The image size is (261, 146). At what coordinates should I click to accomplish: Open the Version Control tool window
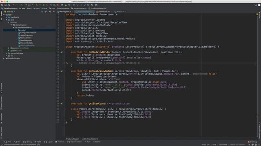click(x=74, y=142)
